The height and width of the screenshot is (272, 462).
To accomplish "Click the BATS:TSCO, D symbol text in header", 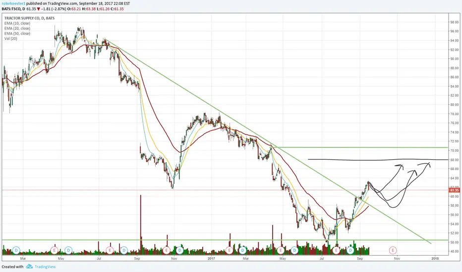I will pyautogui.click(x=13, y=9).
